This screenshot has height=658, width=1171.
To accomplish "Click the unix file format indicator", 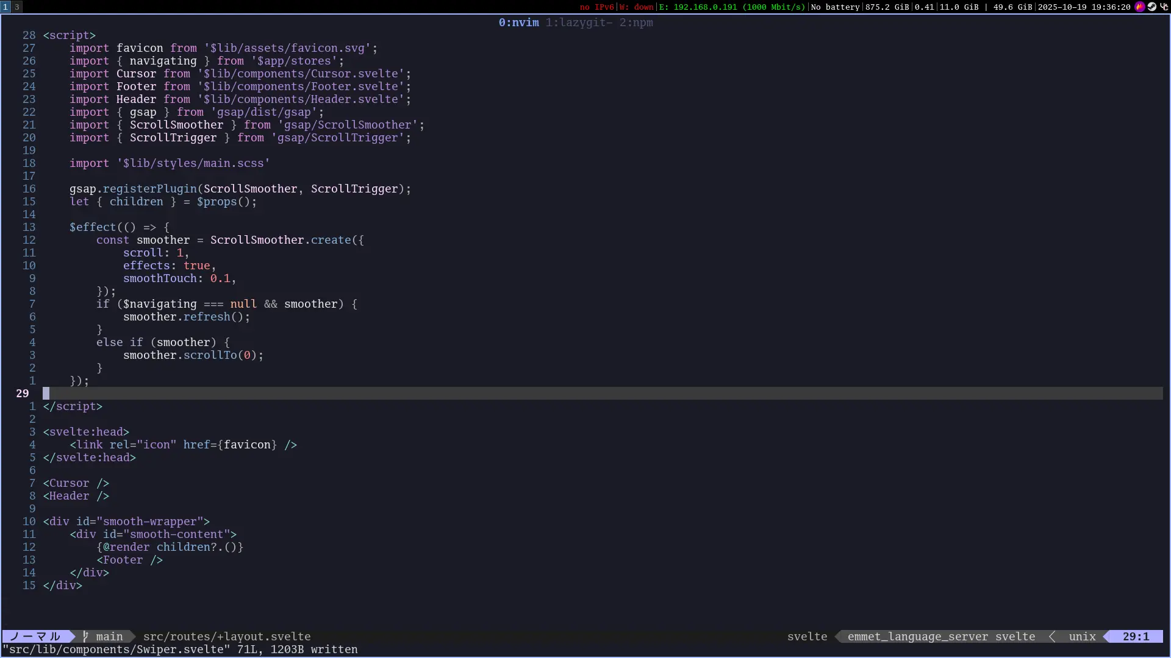I will [1082, 637].
